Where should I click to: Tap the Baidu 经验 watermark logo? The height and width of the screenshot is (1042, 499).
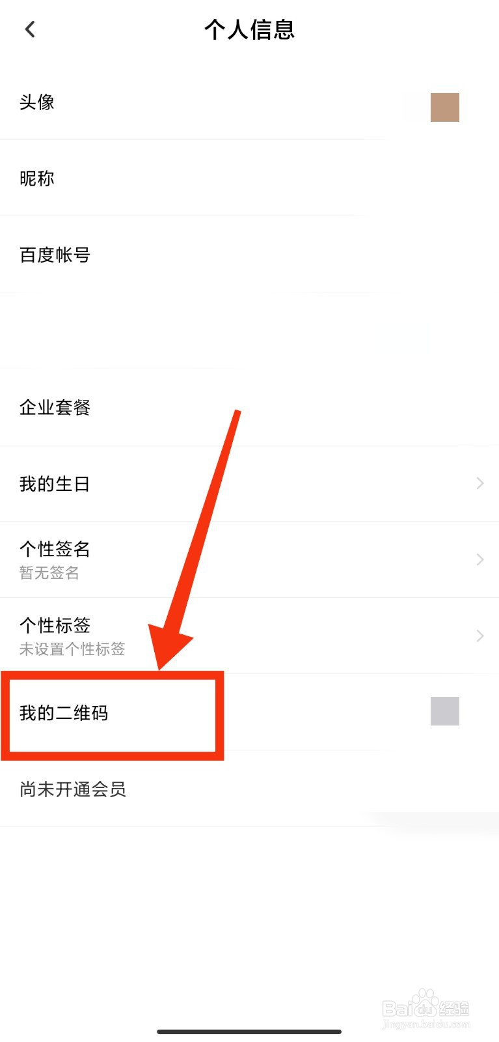click(425, 1009)
